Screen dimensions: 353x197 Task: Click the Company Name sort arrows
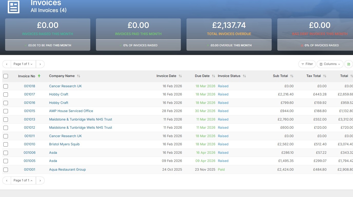(x=79, y=76)
